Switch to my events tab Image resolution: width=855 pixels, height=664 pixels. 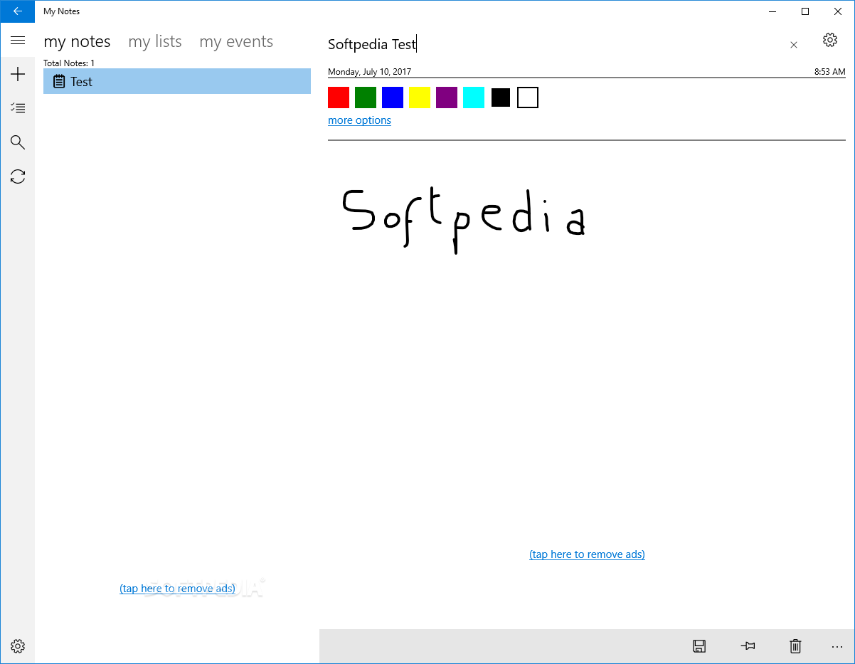236,42
